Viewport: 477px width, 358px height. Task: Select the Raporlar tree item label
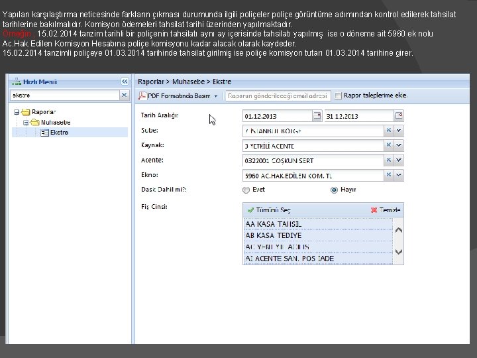(x=44, y=112)
